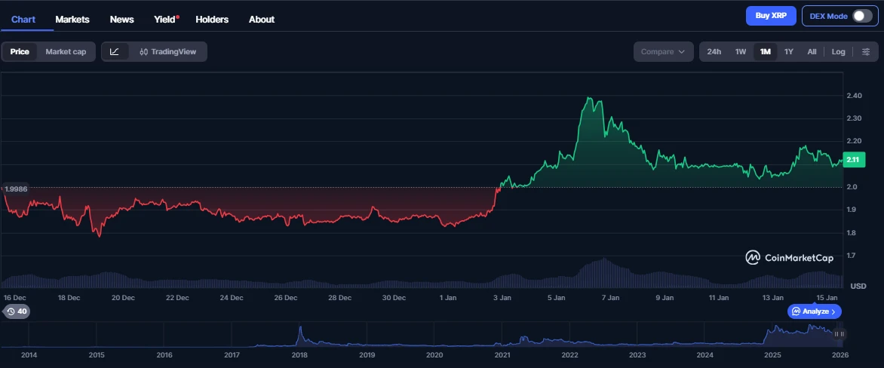This screenshot has width=884, height=368.
Task: Click the 1.7 price axis label
Action: (x=852, y=256)
